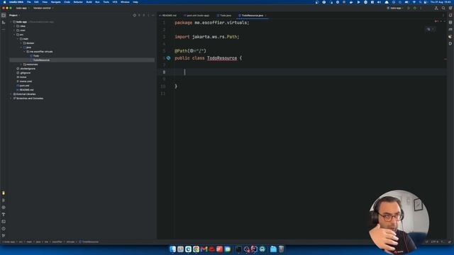The height and width of the screenshot is (255, 454).
Task: Expand the resources folder node
Action: [x=21, y=64]
